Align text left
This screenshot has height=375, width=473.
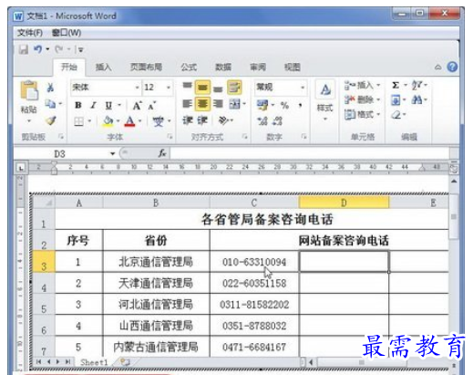coord(188,104)
